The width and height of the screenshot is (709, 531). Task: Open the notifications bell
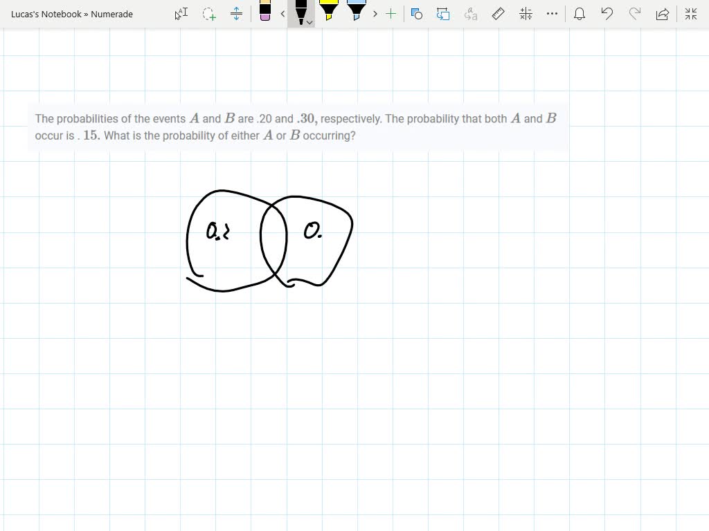580,14
